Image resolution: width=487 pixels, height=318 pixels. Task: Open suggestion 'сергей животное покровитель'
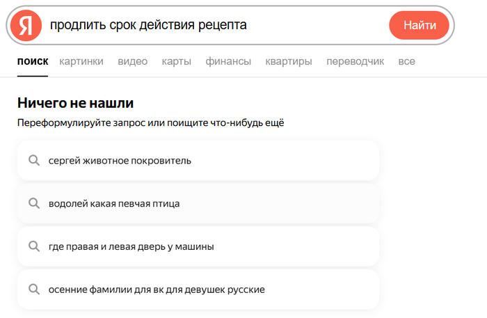pyautogui.click(x=120, y=161)
